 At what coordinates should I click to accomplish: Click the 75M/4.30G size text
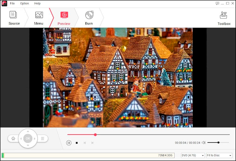click(165, 155)
